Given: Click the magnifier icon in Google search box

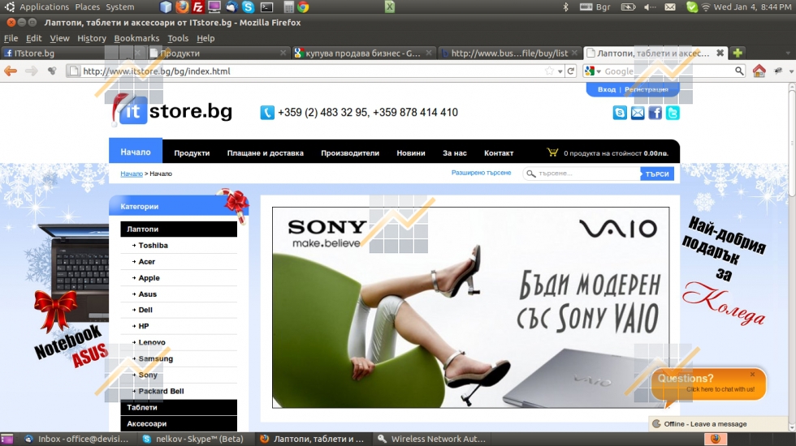Looking at the screenshot, I should (739, 71).
